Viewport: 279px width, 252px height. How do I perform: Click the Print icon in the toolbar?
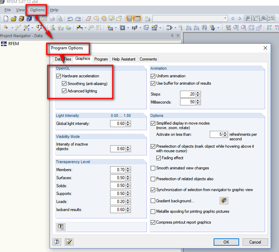pyautogui.click(x=52, y=19)
